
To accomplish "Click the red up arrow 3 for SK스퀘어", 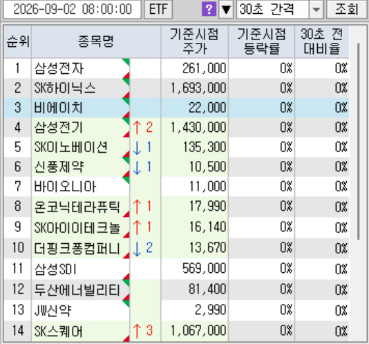I will (143, 330).
